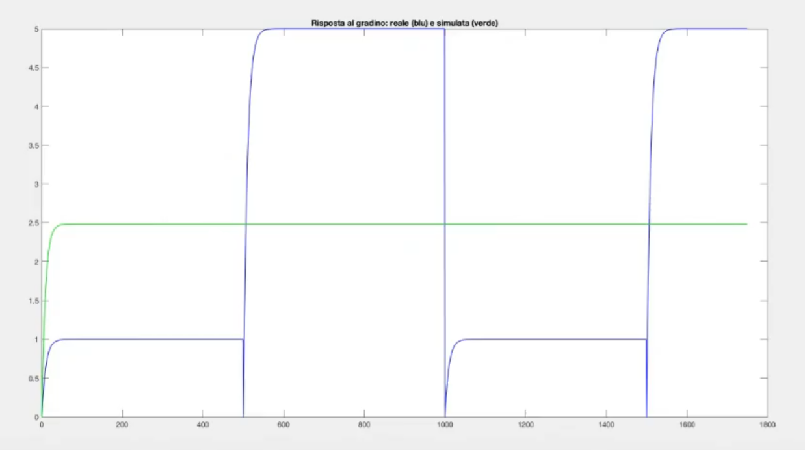Click the x-axis tick label 800
This screenshot has width=805, height=450.
(364, 426)
